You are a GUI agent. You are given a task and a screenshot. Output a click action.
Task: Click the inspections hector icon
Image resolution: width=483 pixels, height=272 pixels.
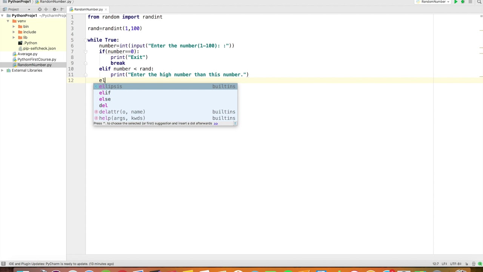tap(474, 264)
